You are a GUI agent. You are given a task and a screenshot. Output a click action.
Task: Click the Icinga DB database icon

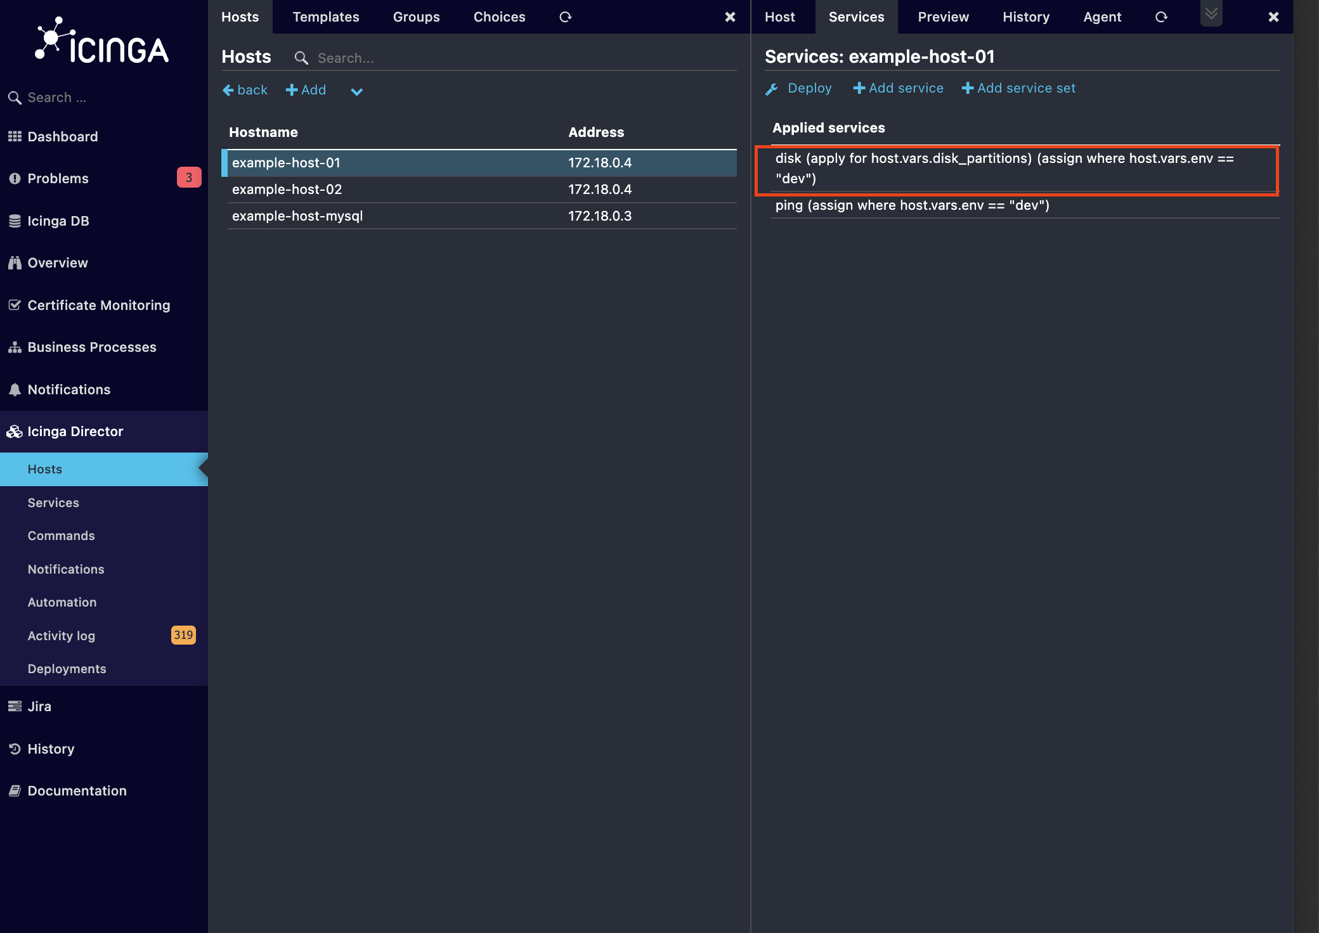[15, 221]
